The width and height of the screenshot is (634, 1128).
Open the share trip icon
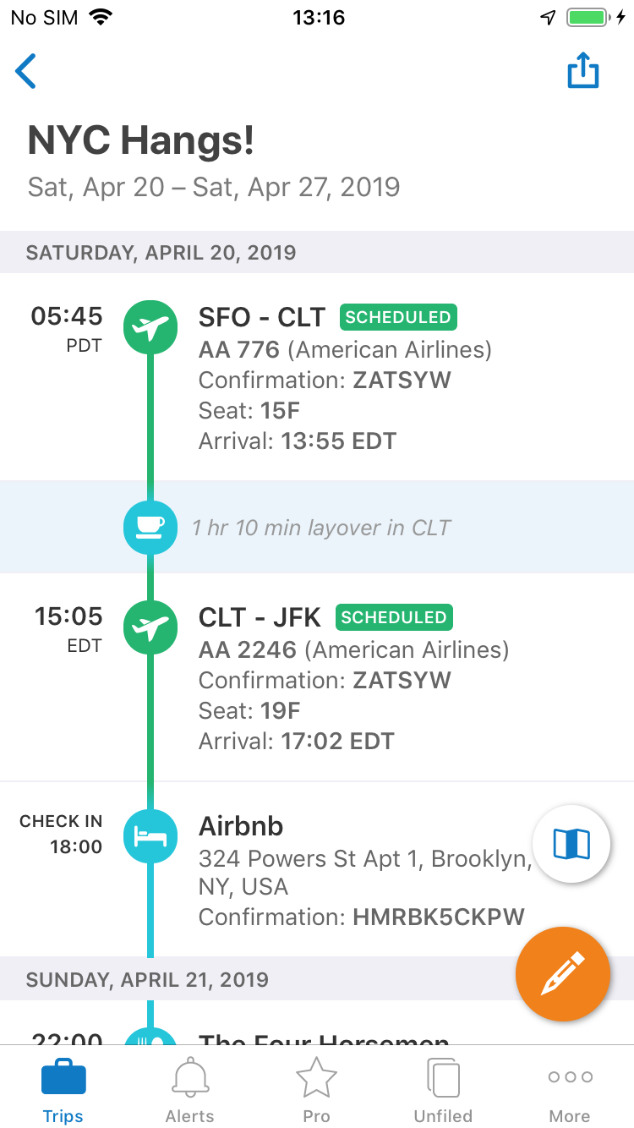582,71
